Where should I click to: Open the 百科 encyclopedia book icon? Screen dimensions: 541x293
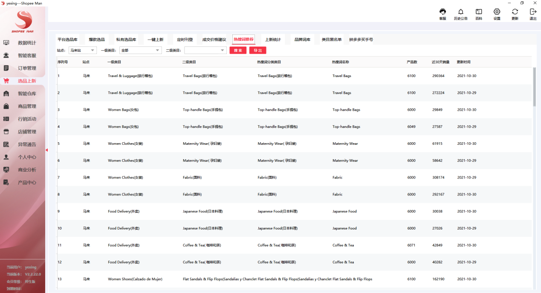click(479, 12)
